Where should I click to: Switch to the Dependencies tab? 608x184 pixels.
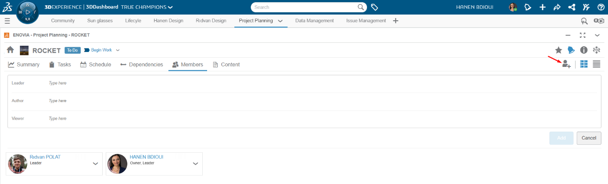click(141, 64)
